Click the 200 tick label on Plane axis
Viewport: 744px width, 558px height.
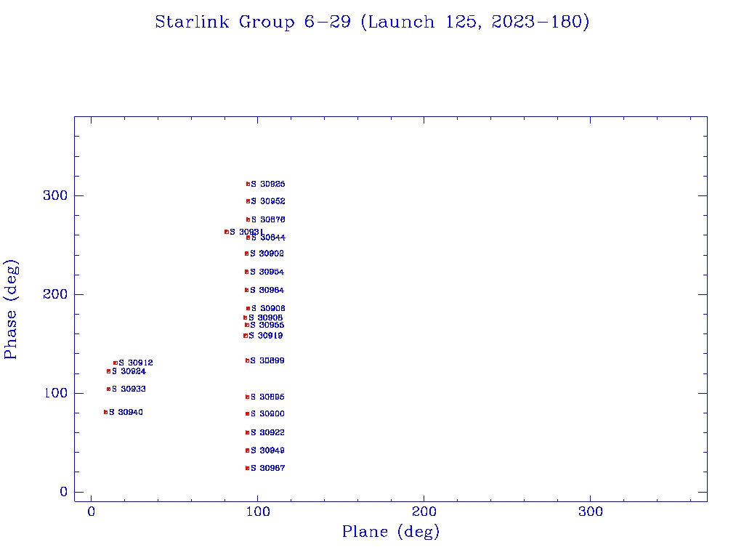click(x=424, y=511)
